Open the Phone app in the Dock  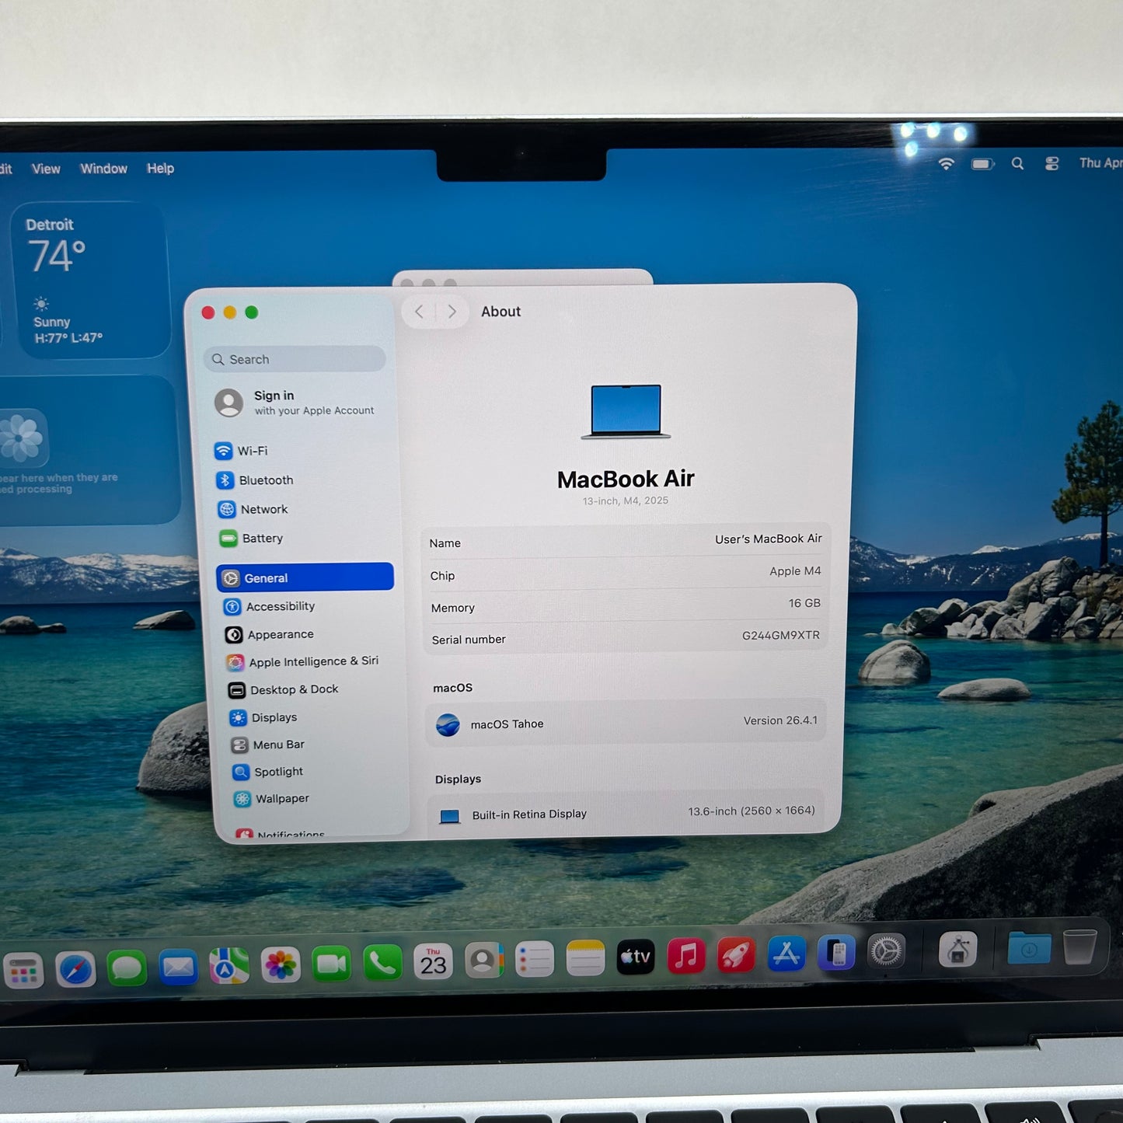click(382, 964)
